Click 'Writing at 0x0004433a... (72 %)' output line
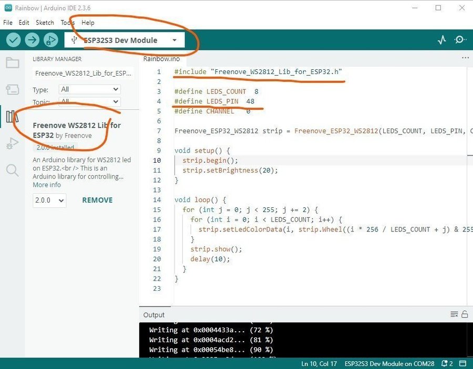The height and width of the screenshot is (369, 473). [x=211, y=330]
